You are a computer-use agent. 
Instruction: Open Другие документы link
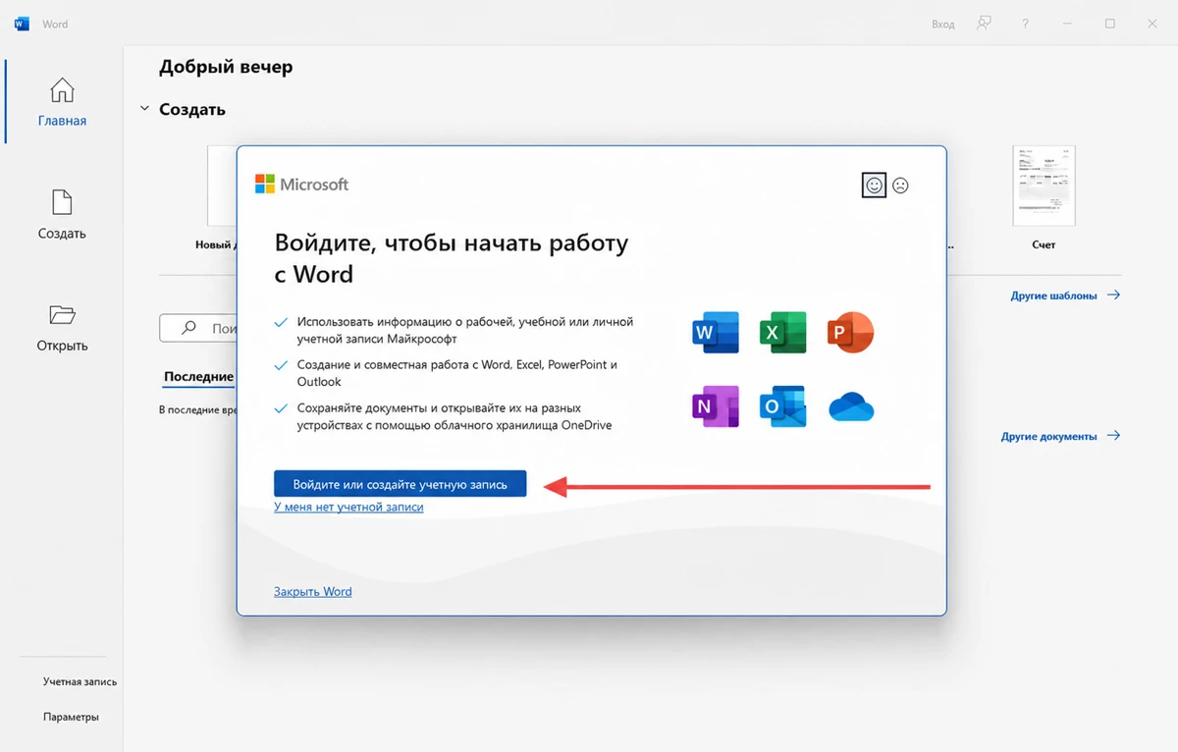pos(1060,436)
